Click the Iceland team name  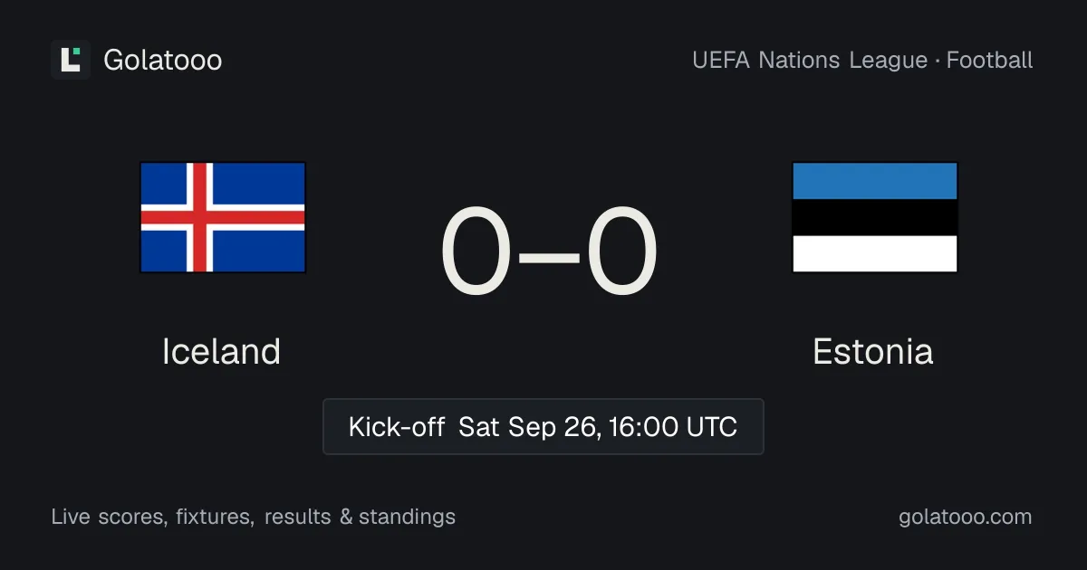pos(222,351)
